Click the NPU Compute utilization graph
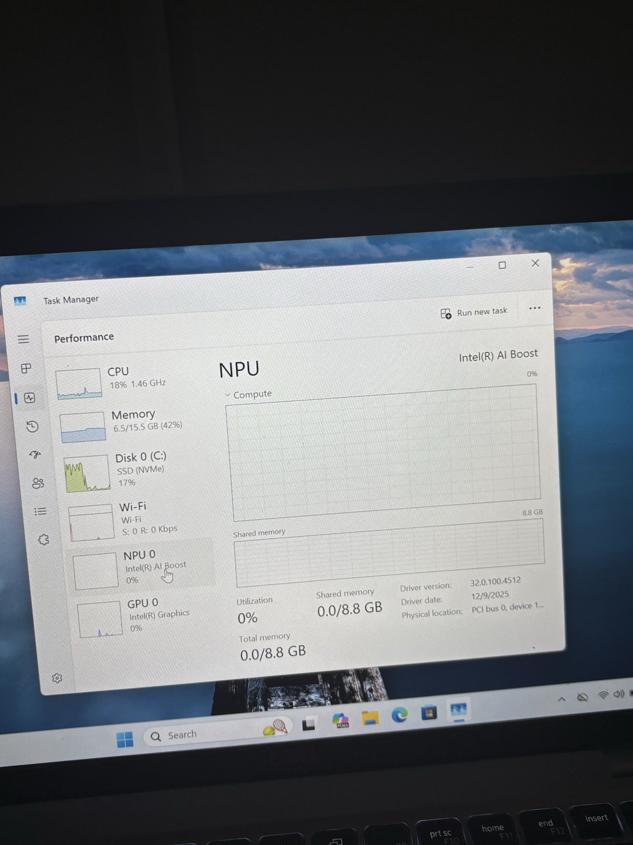Image resolution: width=633 pixels, height=845 pixels. [383, 452]
